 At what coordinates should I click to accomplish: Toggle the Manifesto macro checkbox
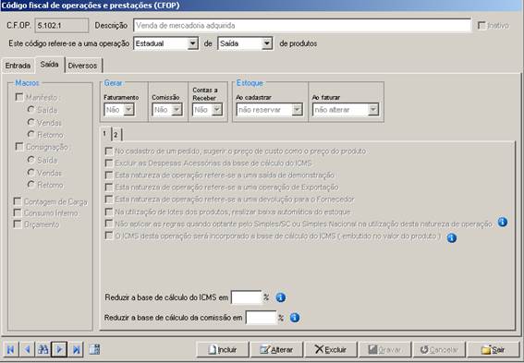click(19, 97)
